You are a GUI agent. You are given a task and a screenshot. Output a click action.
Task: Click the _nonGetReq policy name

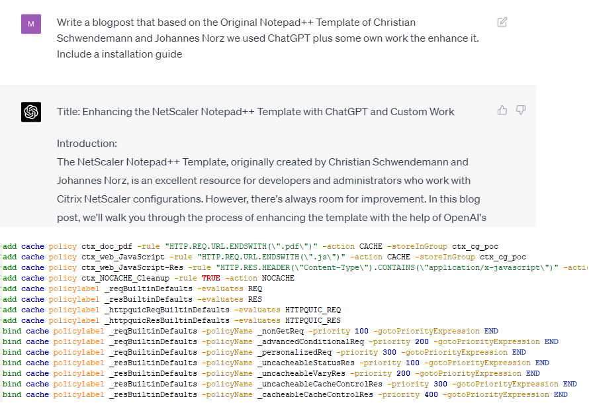click(283, 331)
